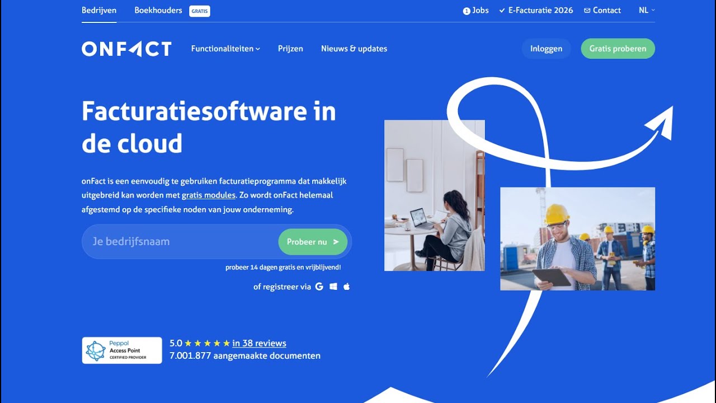Click the construction worker with tablet photo
Image resolution: width=716 pixels, height=403 pixels.
(x=577, y=239)
